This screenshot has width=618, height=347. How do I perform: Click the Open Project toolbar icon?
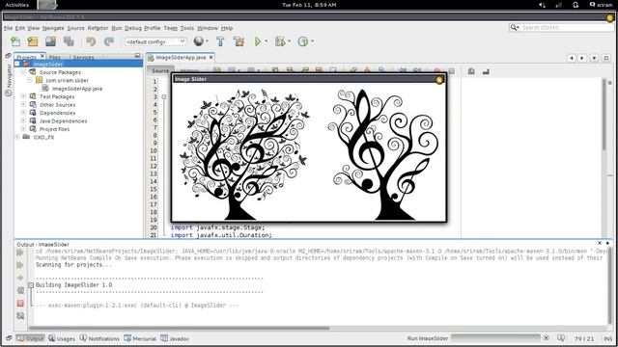click(x=50, y=41)
